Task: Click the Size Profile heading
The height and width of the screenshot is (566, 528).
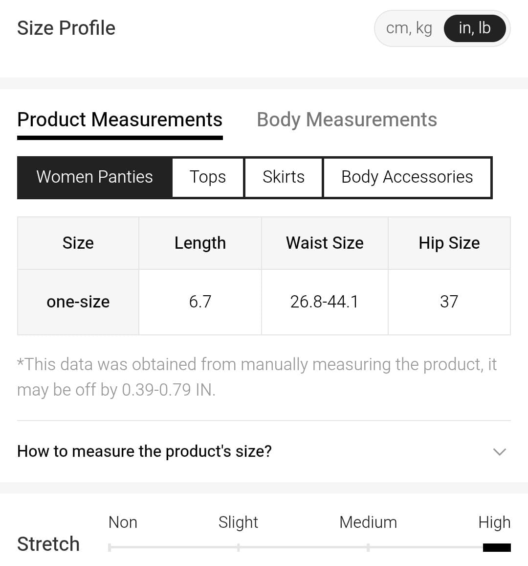Action: pyautogui.click(x=66, y=28)
